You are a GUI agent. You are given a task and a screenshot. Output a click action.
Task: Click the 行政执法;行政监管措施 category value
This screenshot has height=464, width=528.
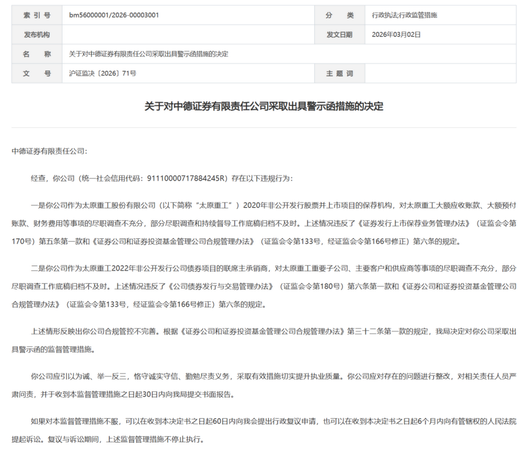404,15
